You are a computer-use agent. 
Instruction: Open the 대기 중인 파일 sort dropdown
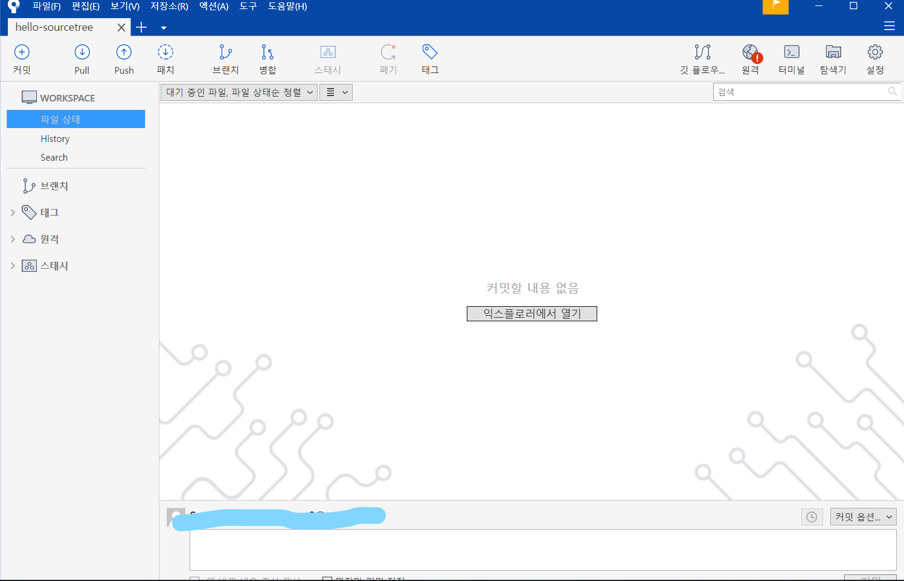coord(239,92)
